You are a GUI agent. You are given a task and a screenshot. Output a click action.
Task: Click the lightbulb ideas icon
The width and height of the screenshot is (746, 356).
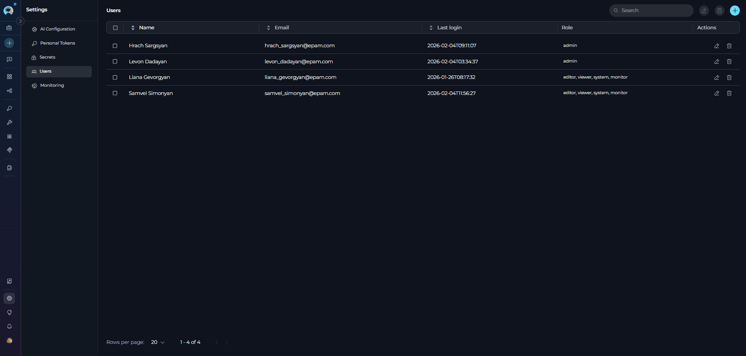9,312
